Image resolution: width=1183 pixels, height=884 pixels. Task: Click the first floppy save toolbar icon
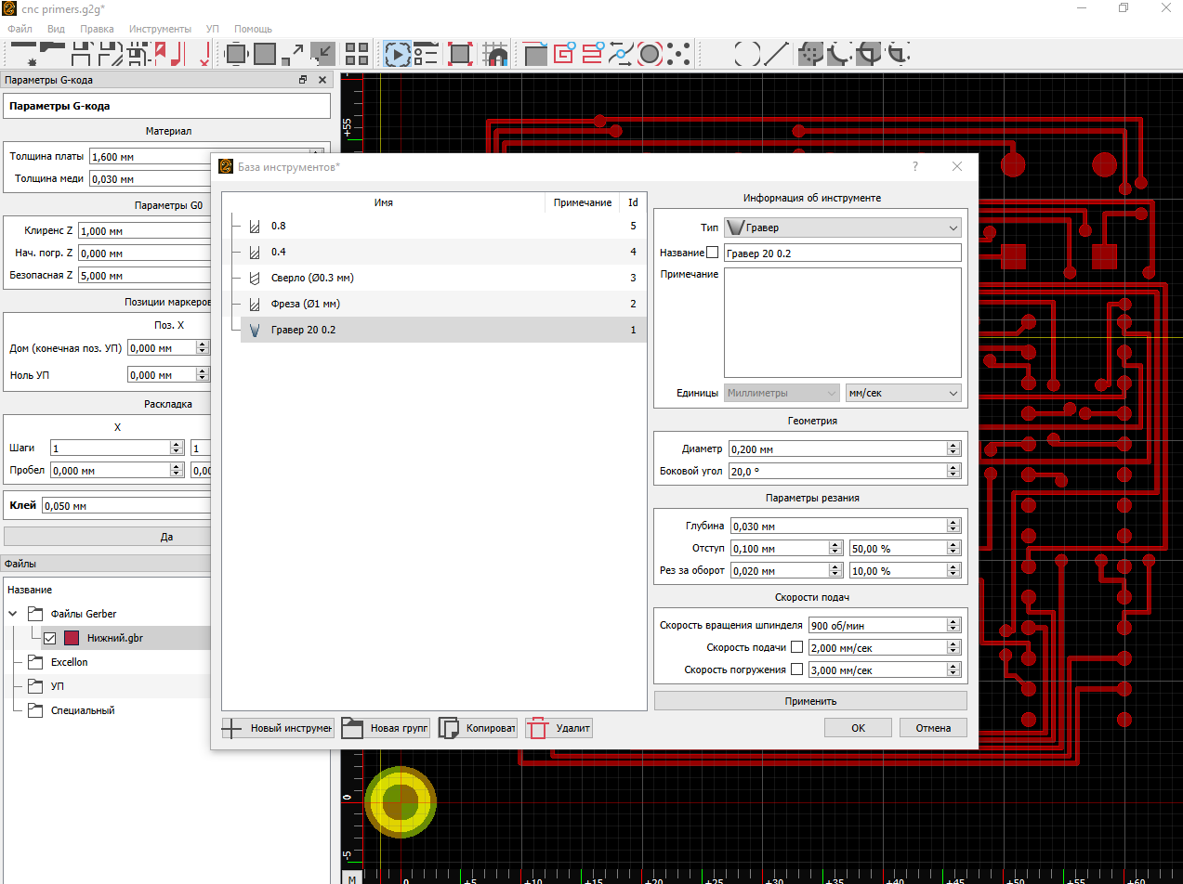click(x=82, y=53)
